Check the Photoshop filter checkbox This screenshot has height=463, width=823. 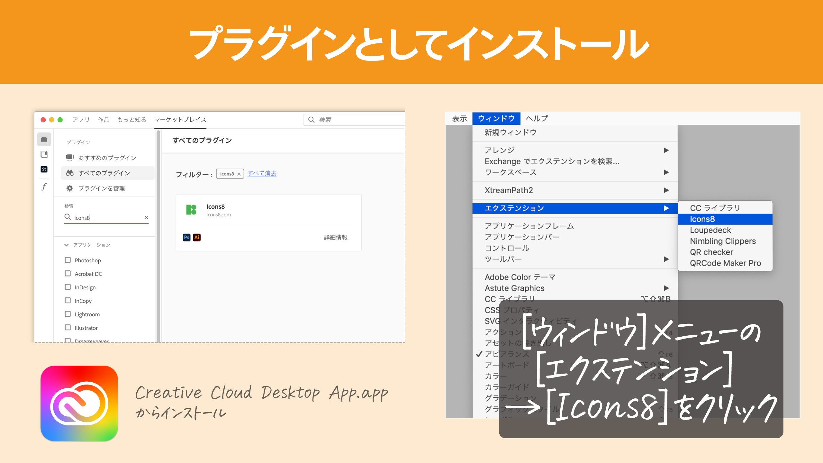click(68, 260)
